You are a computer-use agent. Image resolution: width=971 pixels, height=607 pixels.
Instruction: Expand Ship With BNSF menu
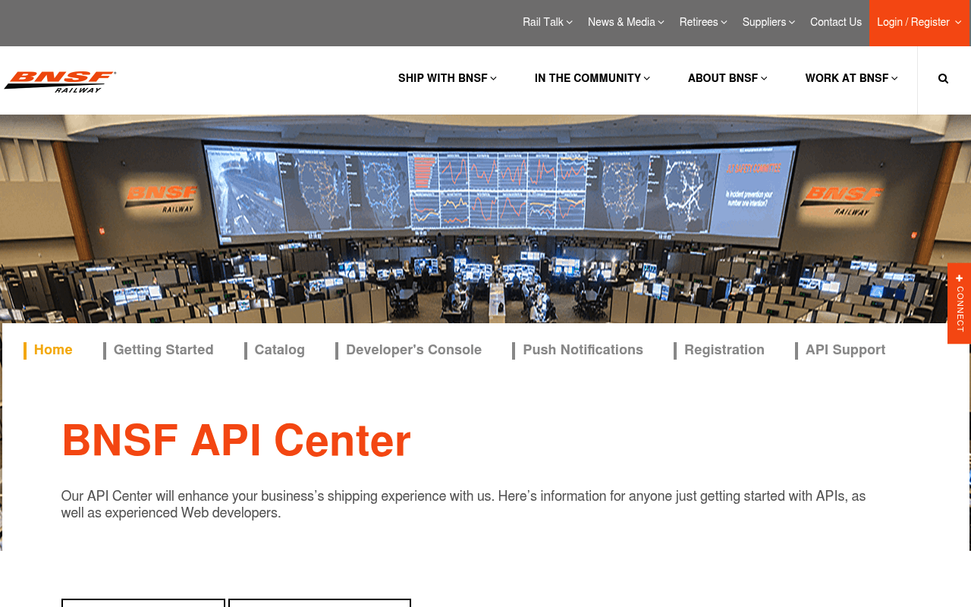pyautogui.click(x=448, y=78)
